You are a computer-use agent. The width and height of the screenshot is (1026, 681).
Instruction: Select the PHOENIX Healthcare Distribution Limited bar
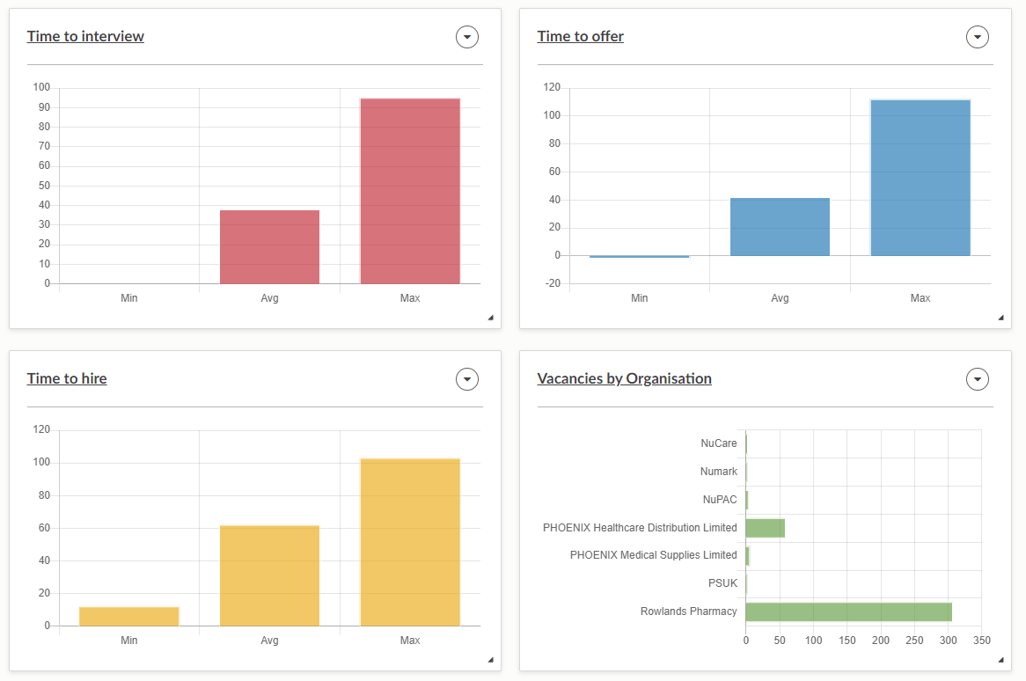pos(765,528)
